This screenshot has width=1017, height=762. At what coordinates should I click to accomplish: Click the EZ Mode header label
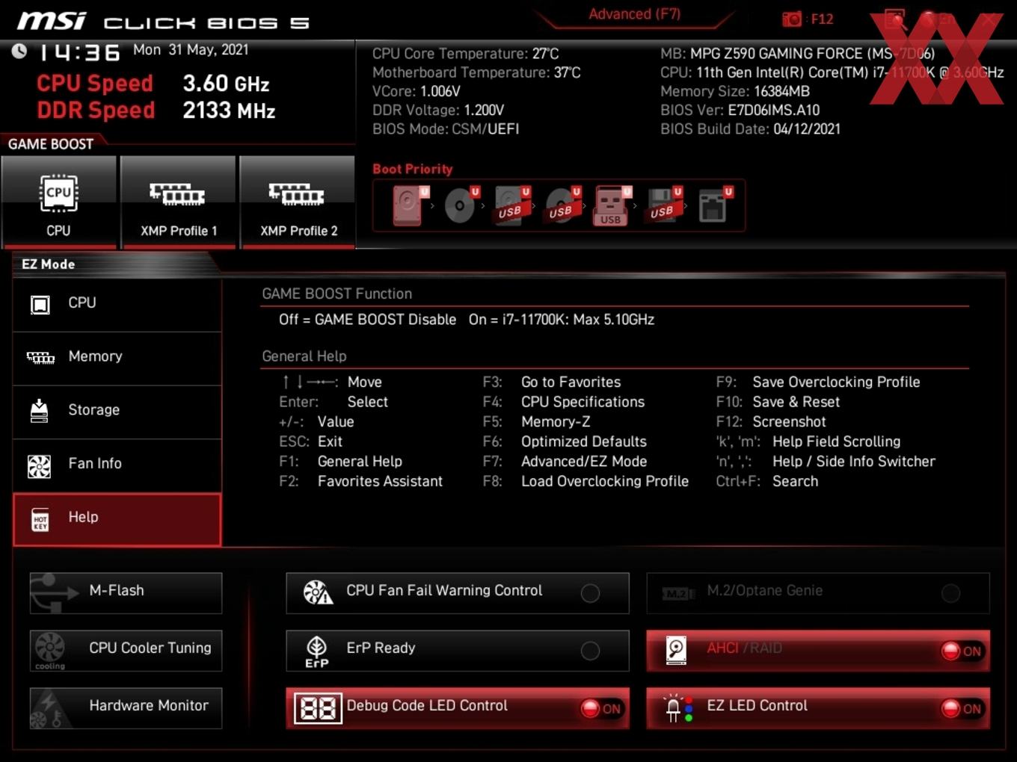tap(48, 264)
